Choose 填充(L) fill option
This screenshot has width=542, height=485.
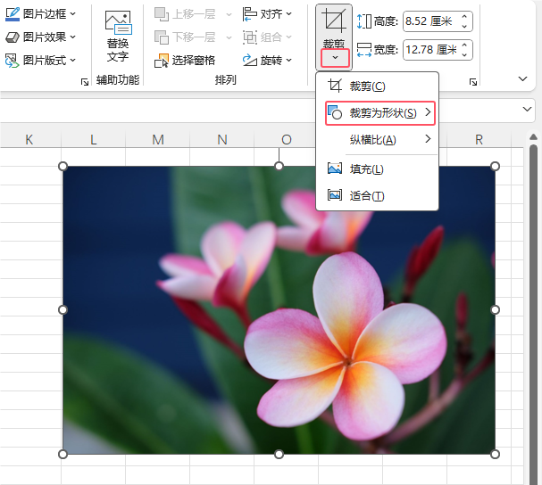pos(377,169)
